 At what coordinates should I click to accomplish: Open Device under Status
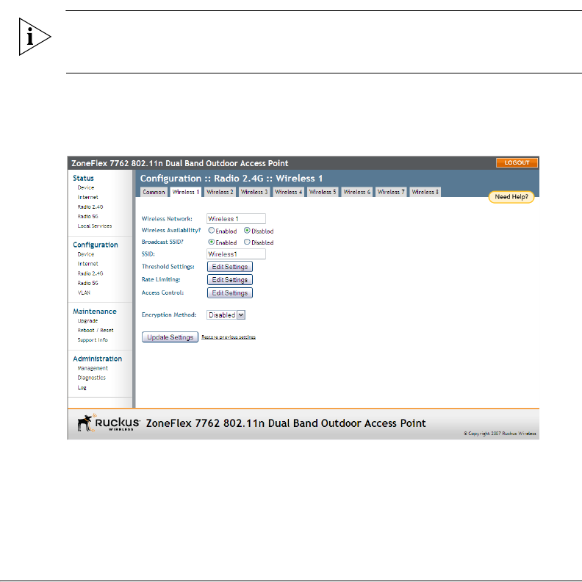(86, 187)
